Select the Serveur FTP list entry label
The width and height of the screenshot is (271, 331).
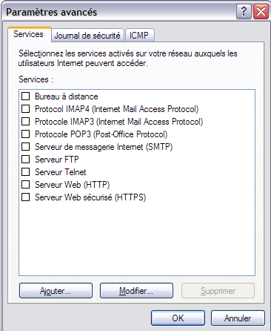point(57,160)
